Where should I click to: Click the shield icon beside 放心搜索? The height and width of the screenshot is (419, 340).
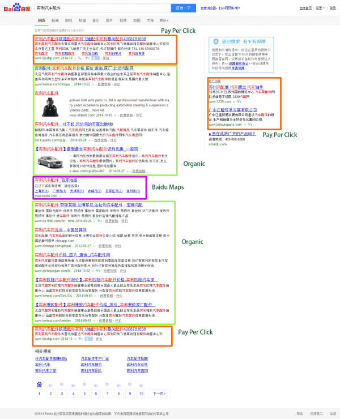(216, 41)
